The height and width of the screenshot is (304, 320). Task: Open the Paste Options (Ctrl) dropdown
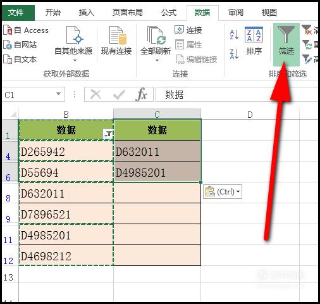point(223,192)
